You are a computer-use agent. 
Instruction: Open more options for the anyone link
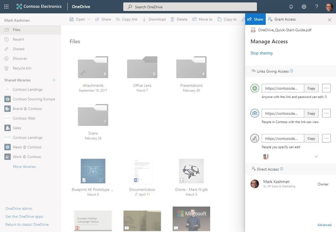(x=326, y=88)
